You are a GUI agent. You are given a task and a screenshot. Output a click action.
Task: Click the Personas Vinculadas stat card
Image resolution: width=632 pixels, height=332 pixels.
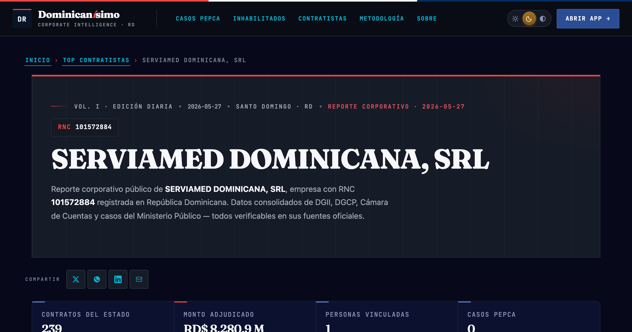tap(387, 317)
